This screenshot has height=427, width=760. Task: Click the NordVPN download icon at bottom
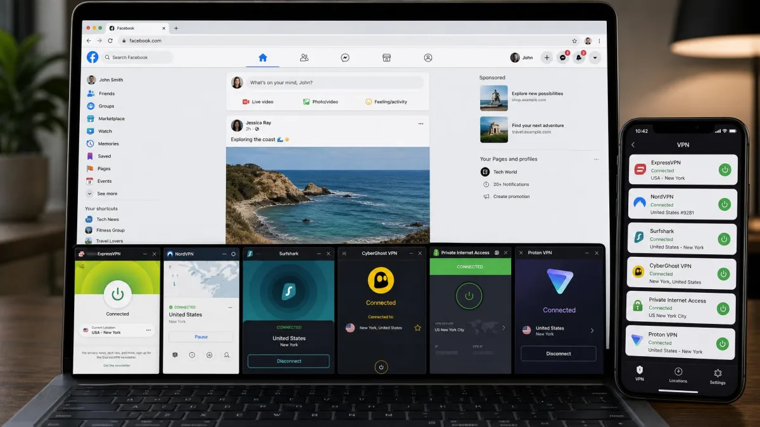pos(209,356)
